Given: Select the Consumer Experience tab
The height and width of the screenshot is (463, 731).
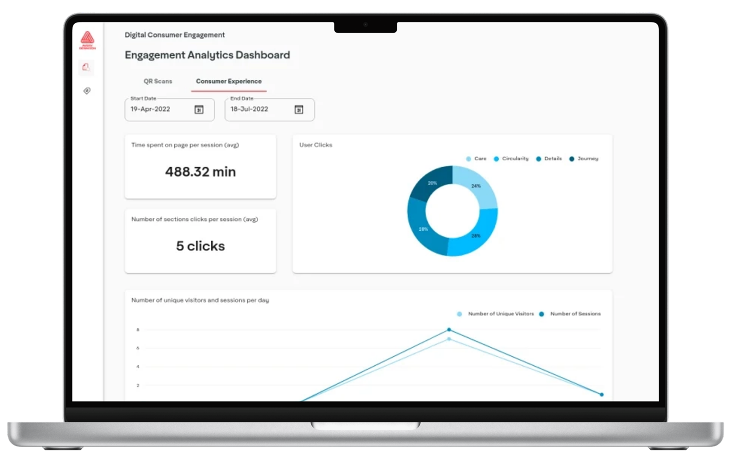Looking at the screenshot, I should click(x=228, y=81).
